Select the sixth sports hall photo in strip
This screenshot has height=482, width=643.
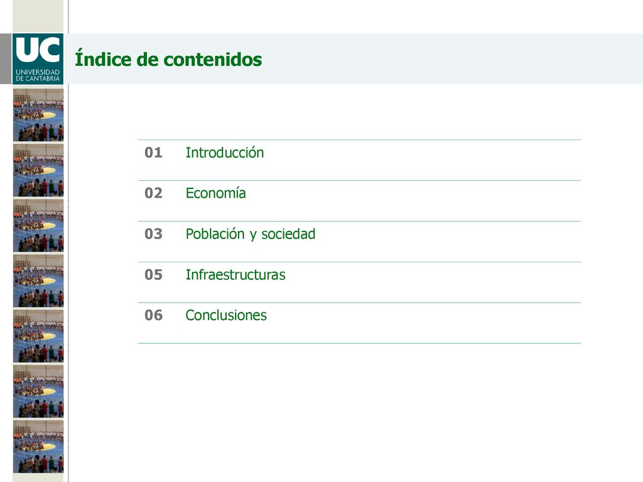tap(38, 392)
